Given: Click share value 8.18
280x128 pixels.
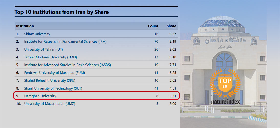Looking at the screenshot, I should click(173, 57).
